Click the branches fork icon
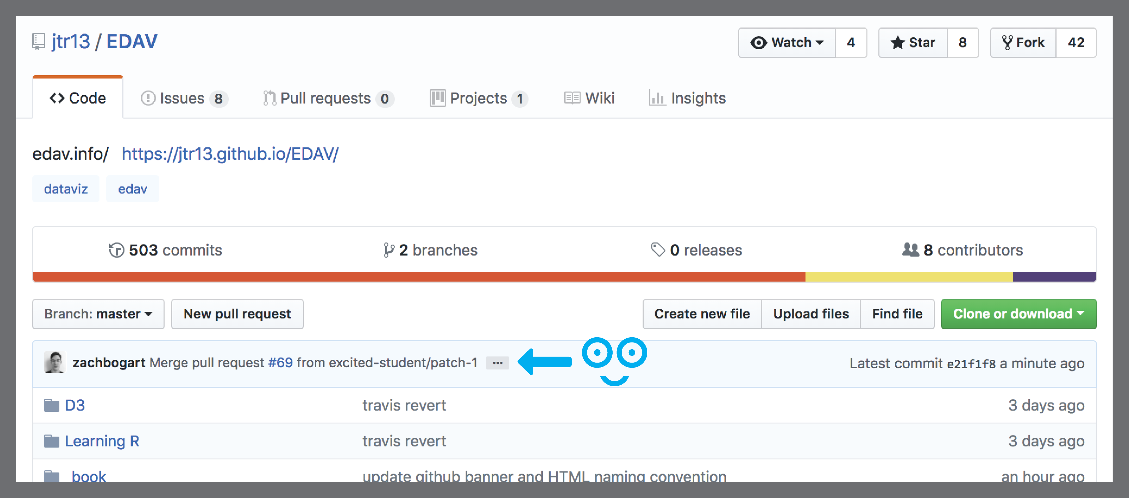1129x498 pixels. (388, 250)
